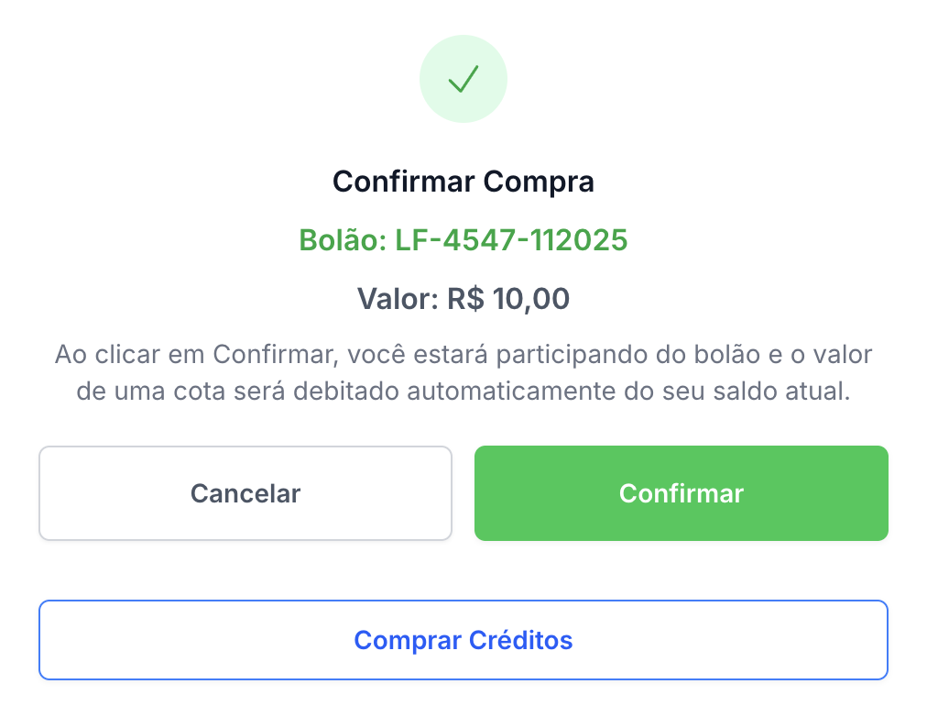Viewport: 927px width, 728px height.
Task: Click the blue Comprar Créditos text
Action: (x=463, y=639)
